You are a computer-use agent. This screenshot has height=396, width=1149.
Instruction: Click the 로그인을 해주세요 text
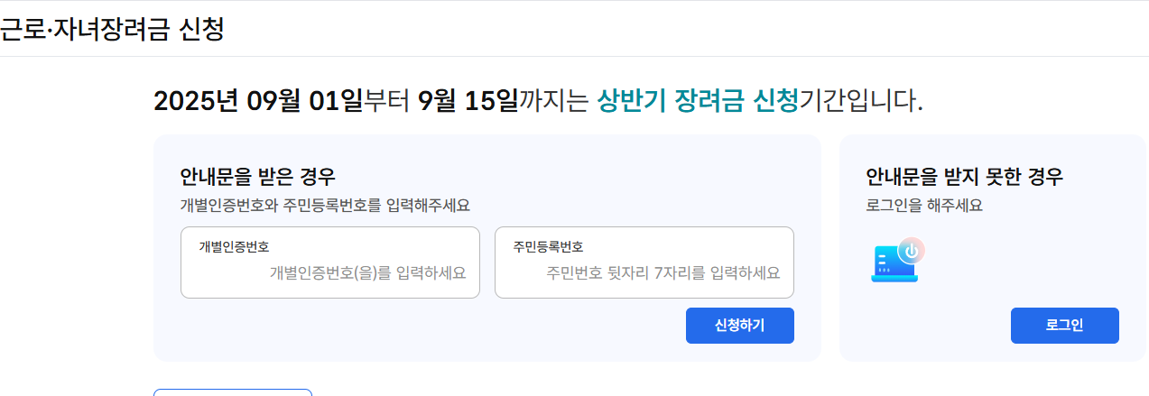[924, 206]
